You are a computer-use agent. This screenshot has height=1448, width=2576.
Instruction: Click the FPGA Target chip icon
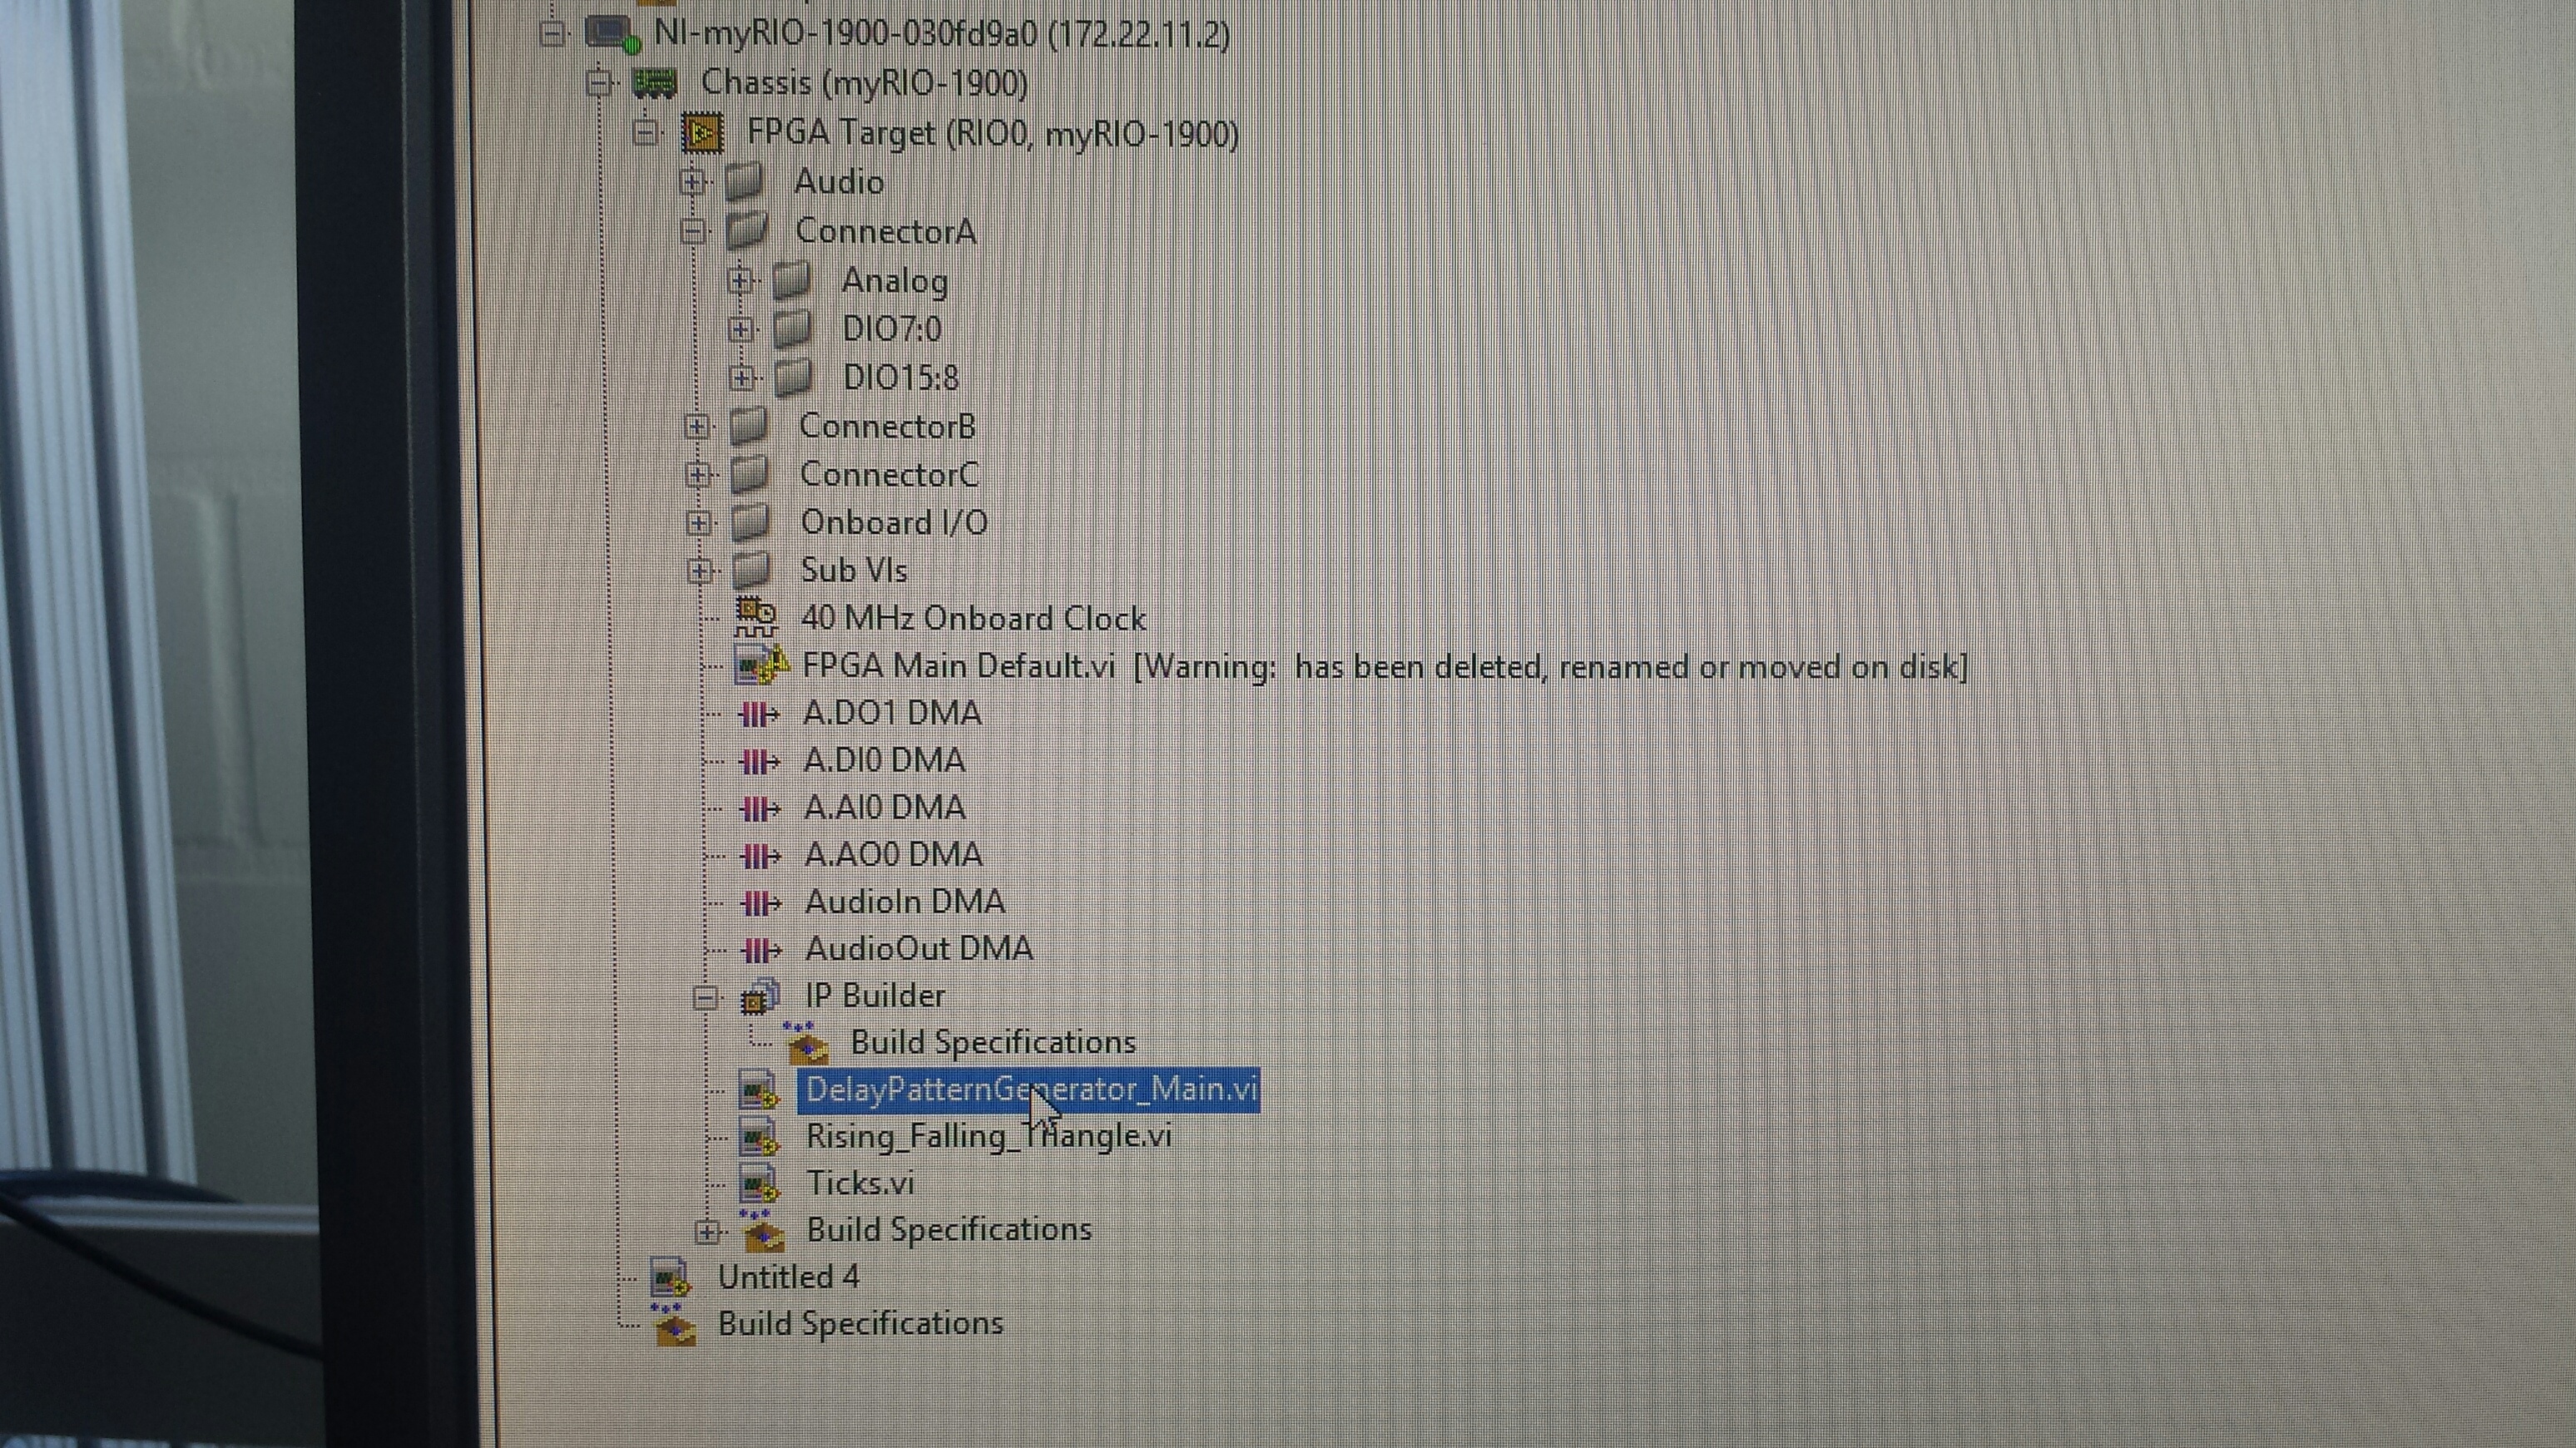click(702, 133)
